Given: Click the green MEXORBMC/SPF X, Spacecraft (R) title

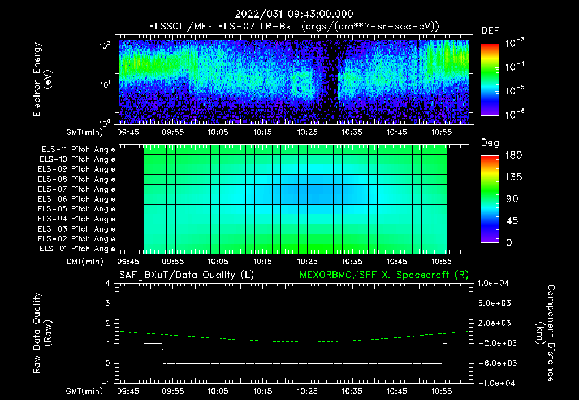Looking at the screenshot, I should click(384, 275).
